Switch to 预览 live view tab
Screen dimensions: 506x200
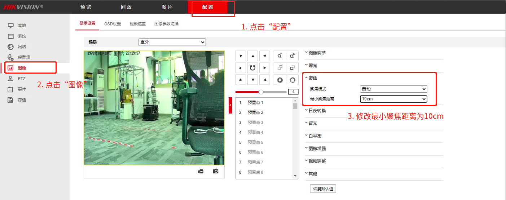click(x=85, y=7)
